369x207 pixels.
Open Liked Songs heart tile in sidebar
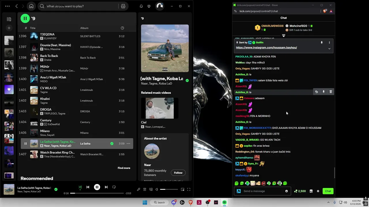point(9,89)
